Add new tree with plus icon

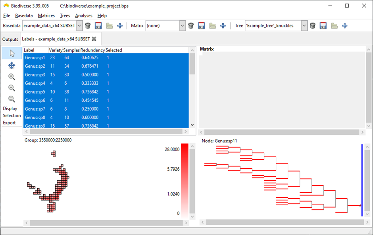[344, 26]
